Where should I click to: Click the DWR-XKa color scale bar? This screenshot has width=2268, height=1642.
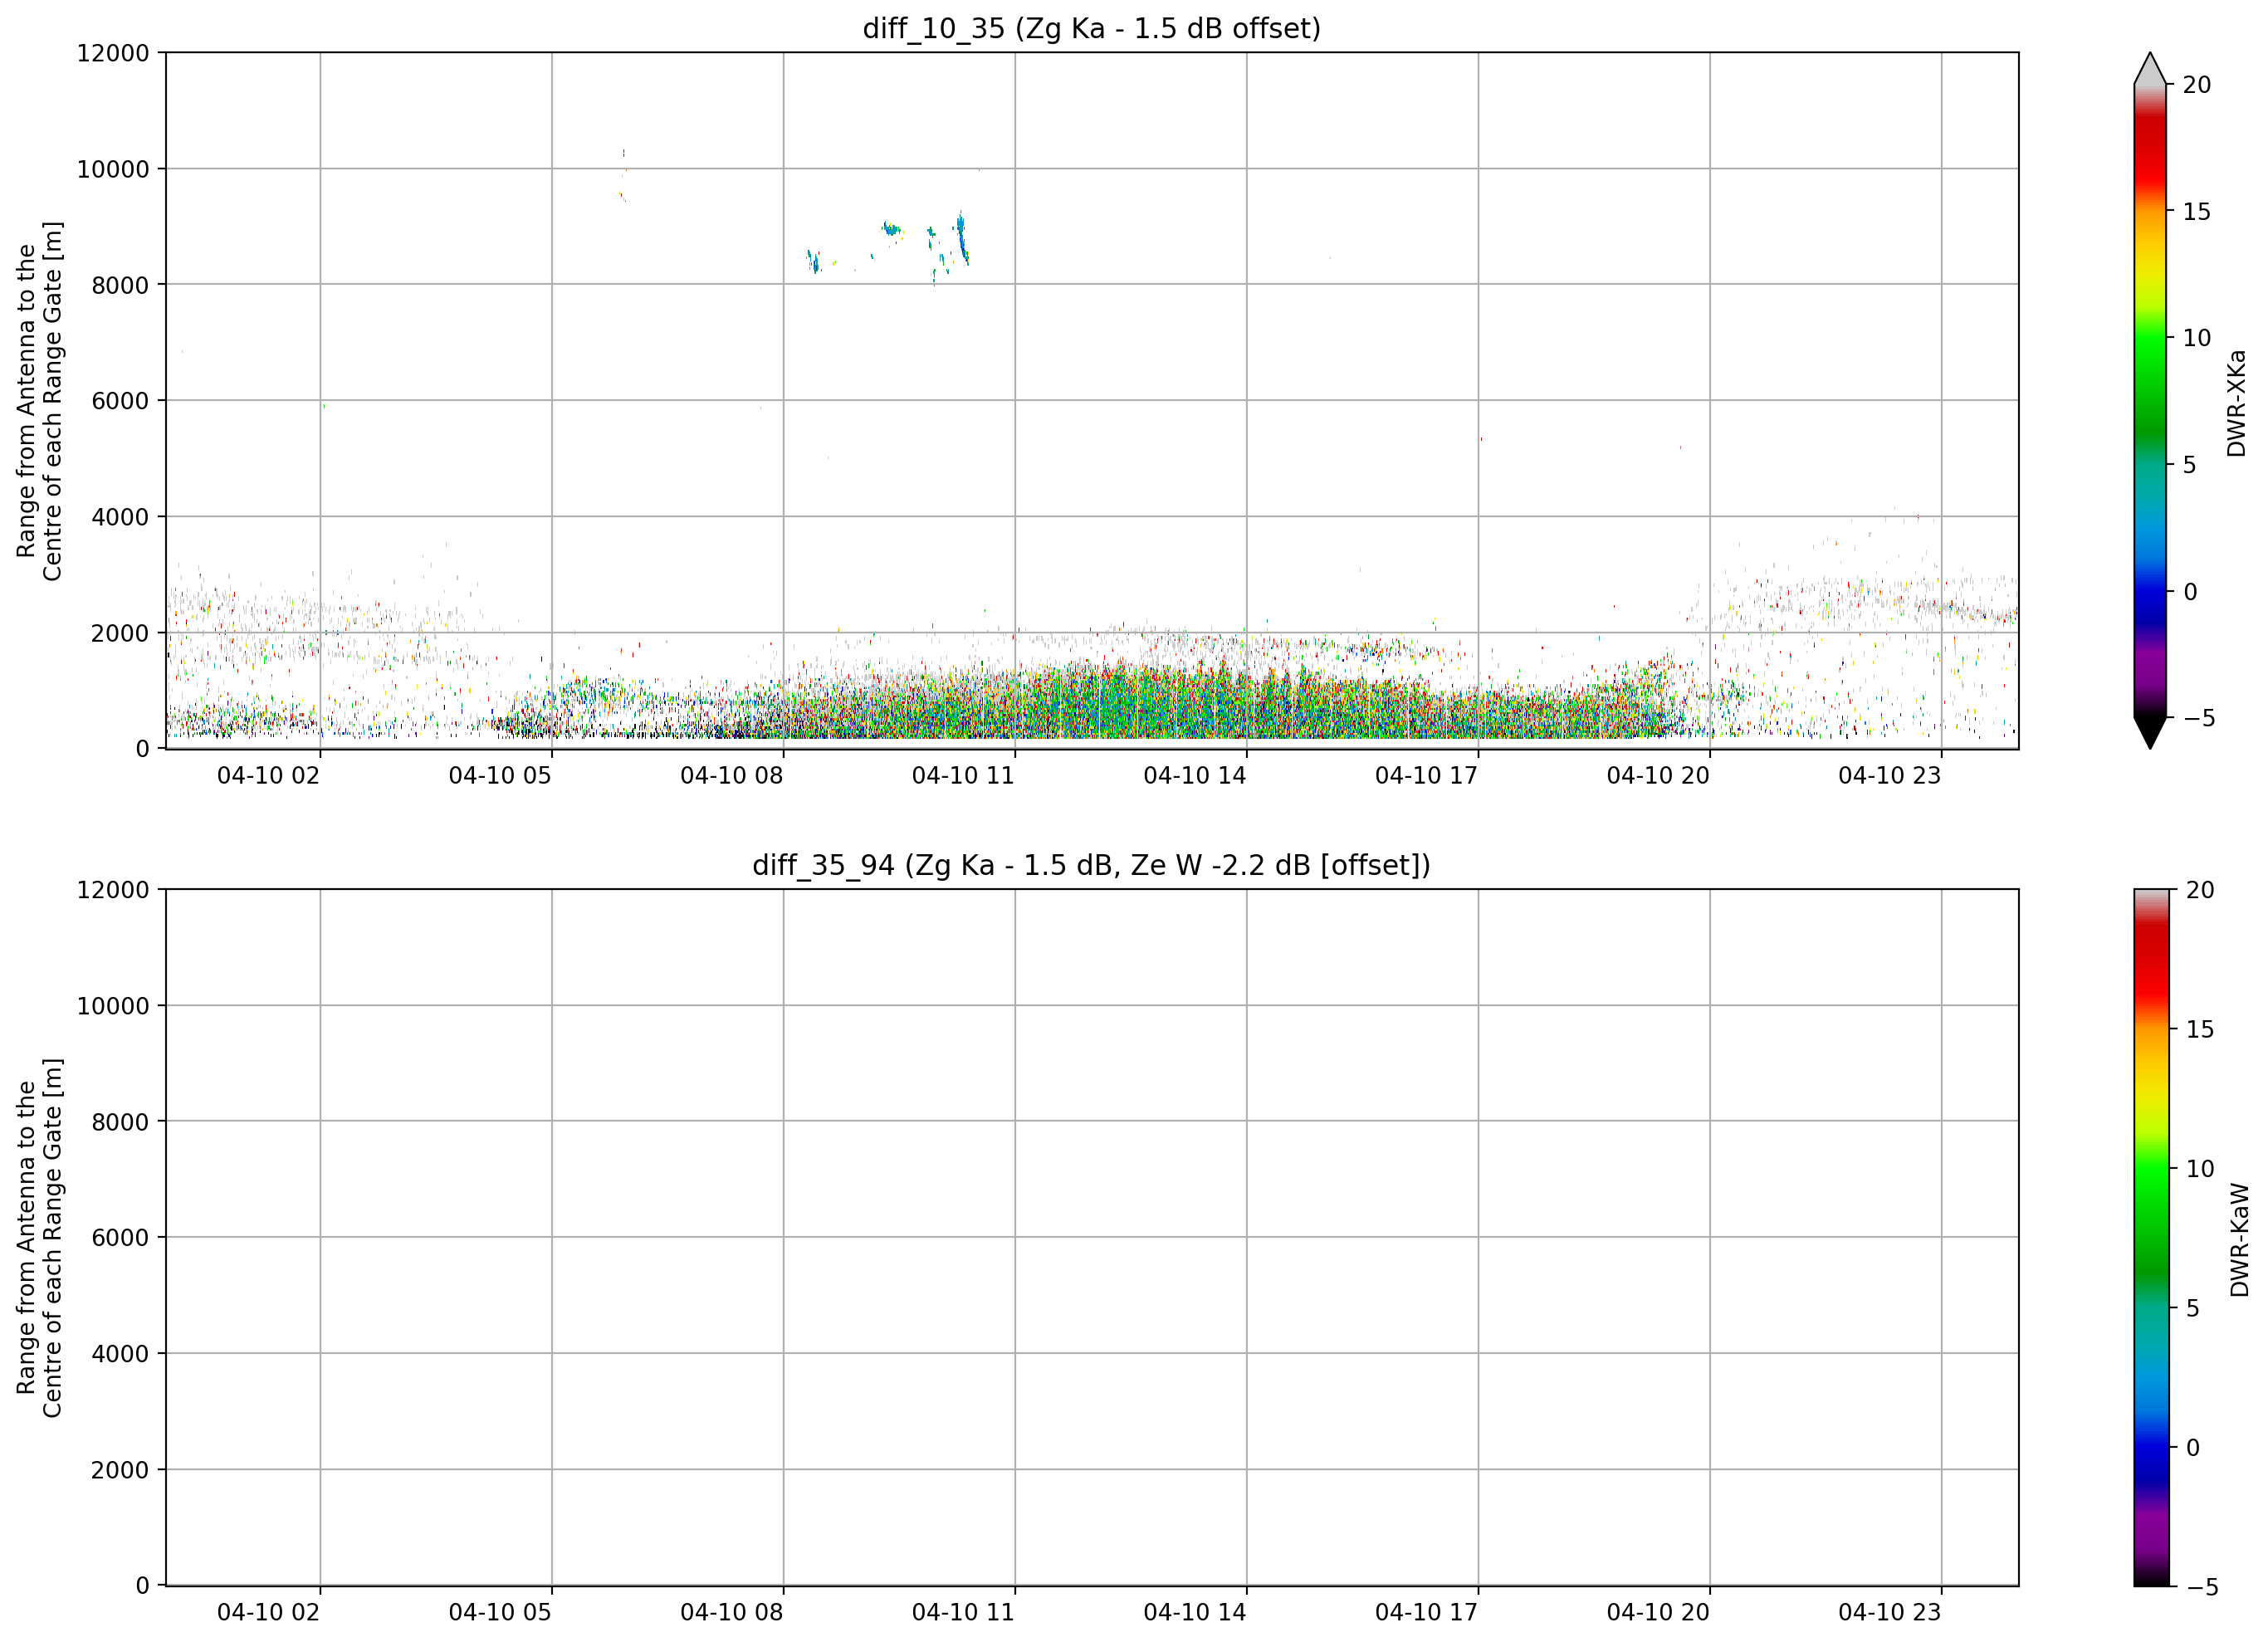coord(2149,401)
